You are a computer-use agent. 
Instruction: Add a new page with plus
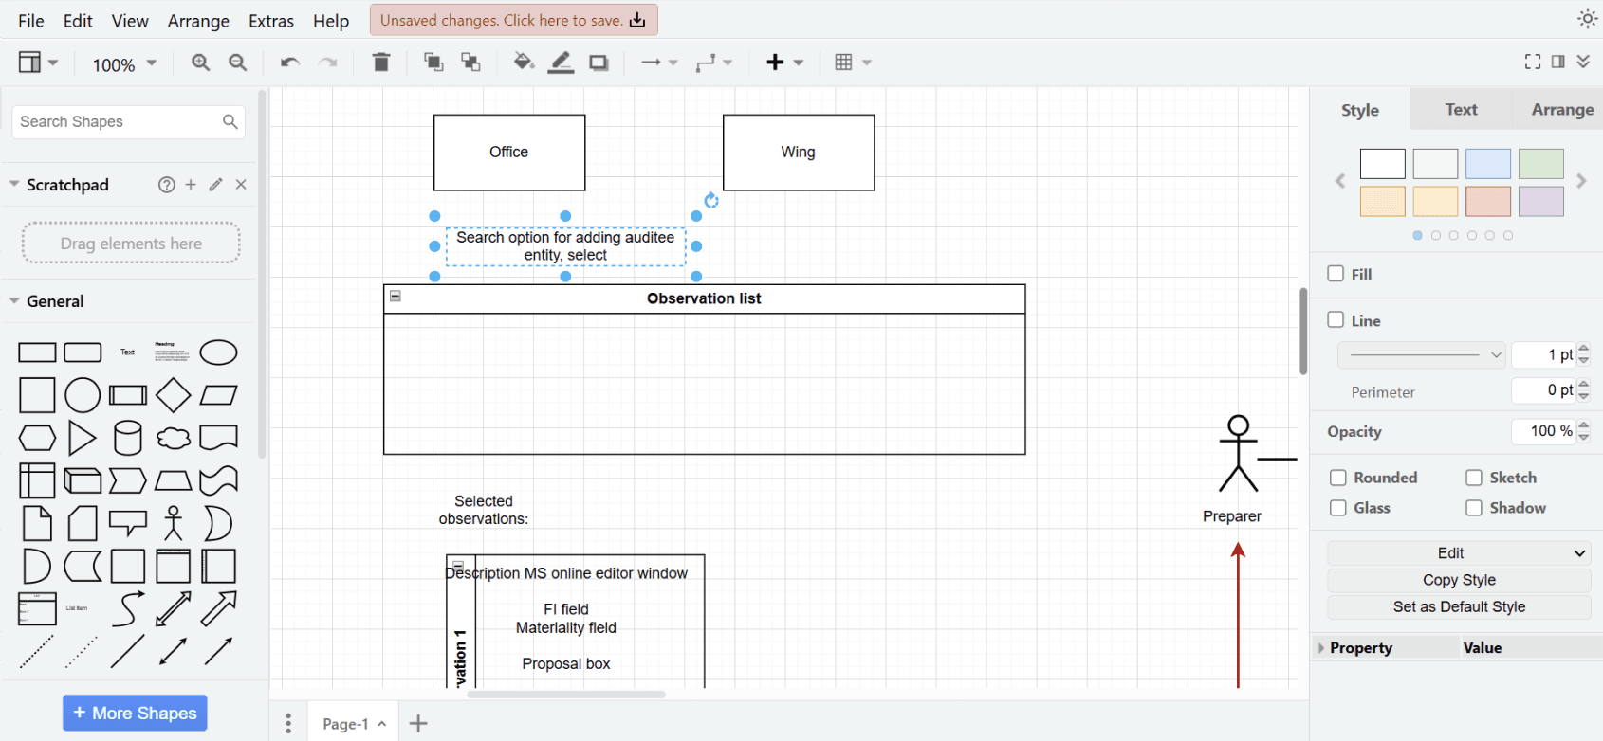418,724
